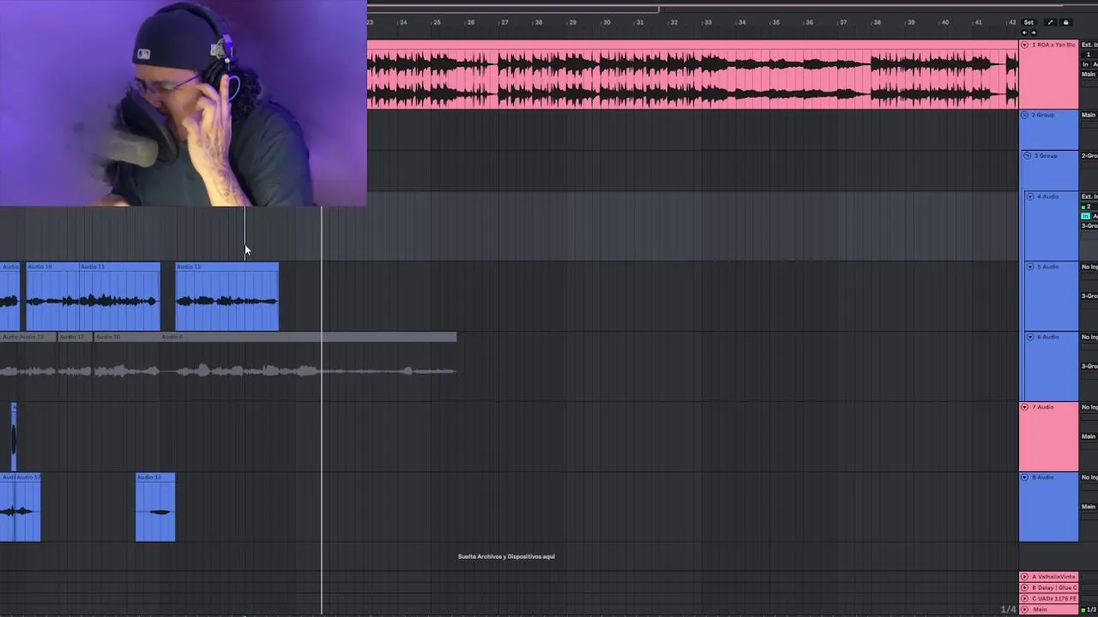Select the blue Audio 12 clip on track 5

pos(227,297)
